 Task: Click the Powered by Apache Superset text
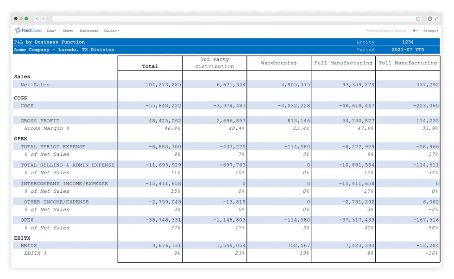[x=386, y=31]
